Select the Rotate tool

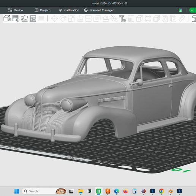63,19
